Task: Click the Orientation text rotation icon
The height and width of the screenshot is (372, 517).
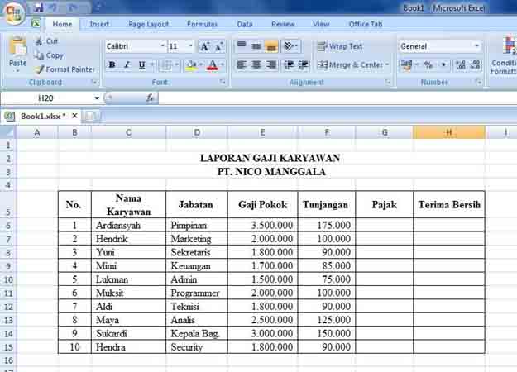Action: [289, 46]
